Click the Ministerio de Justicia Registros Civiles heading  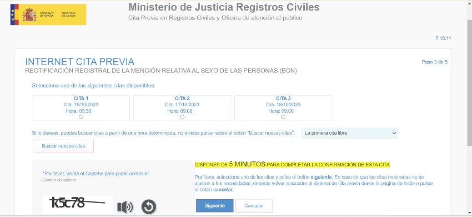pyautogui.click(x=224, y=7)
